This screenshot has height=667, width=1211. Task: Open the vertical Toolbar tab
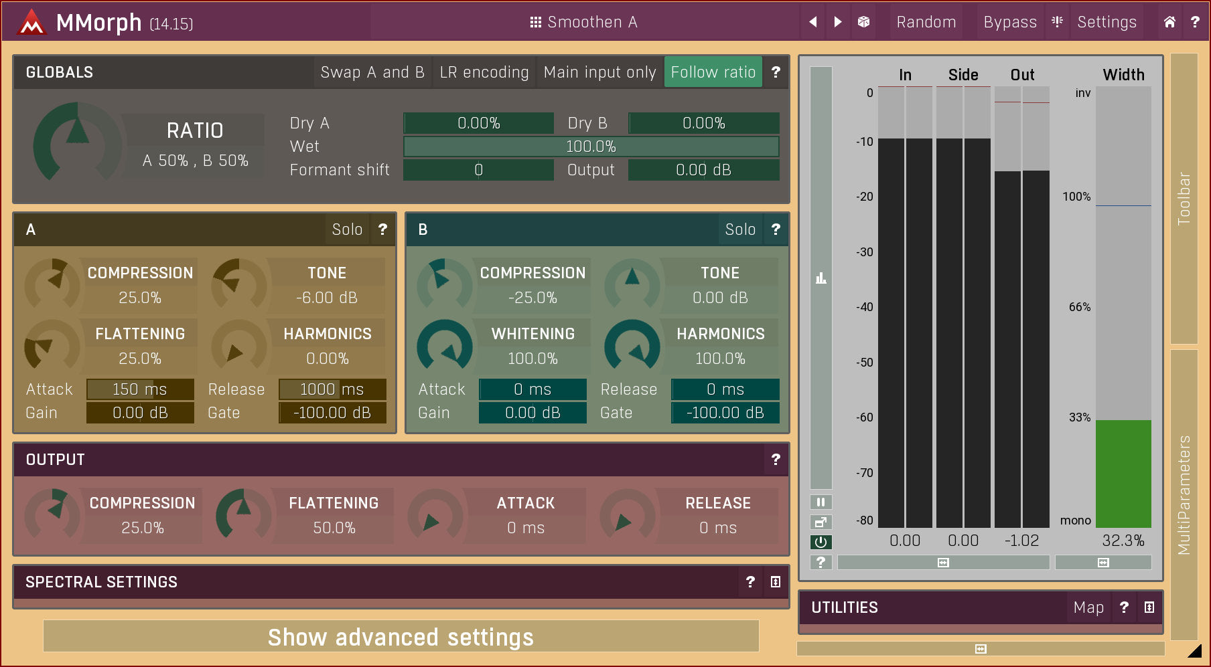1184,199
